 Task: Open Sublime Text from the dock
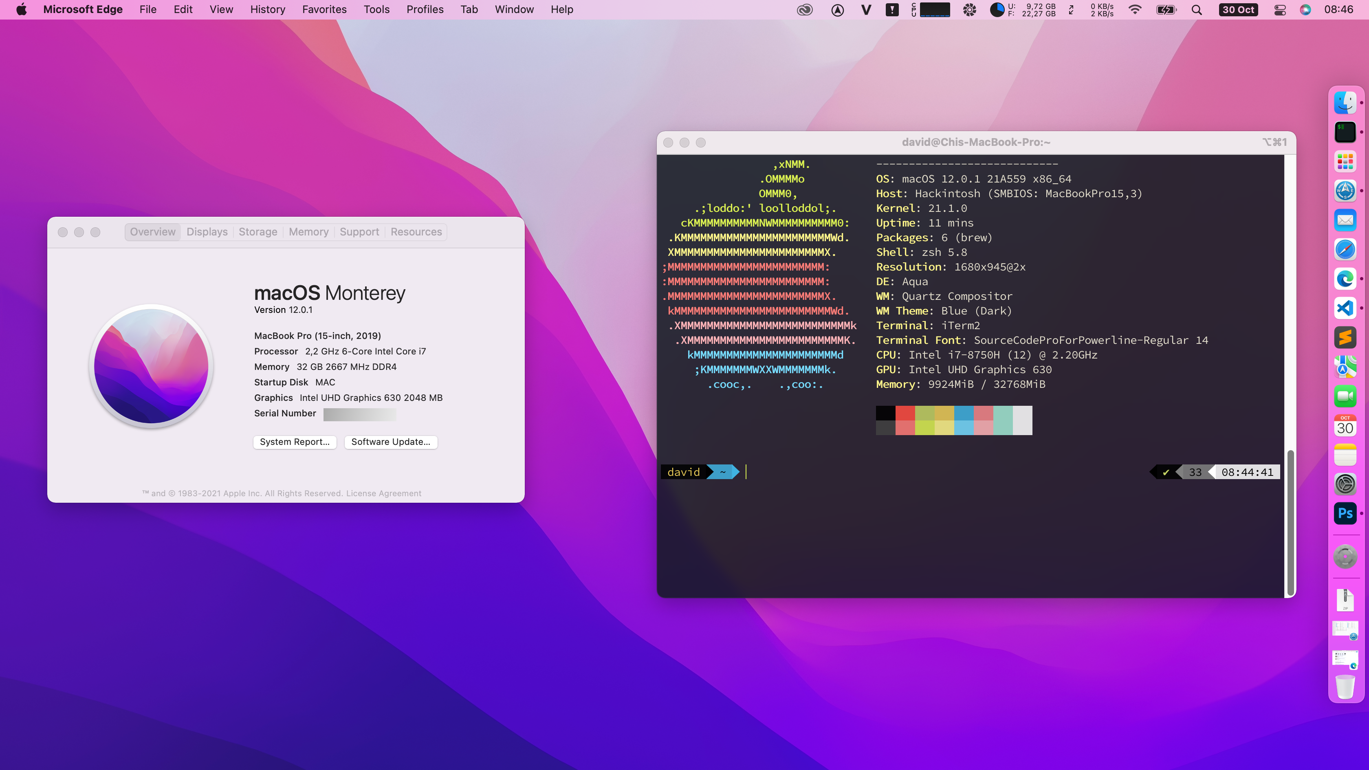pyautogui.click(x=1345, y=337)
